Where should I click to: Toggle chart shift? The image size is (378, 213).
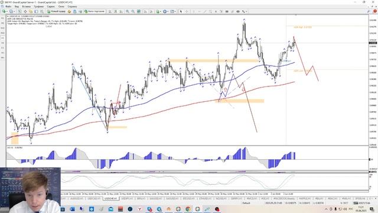[x=151, y=11]
